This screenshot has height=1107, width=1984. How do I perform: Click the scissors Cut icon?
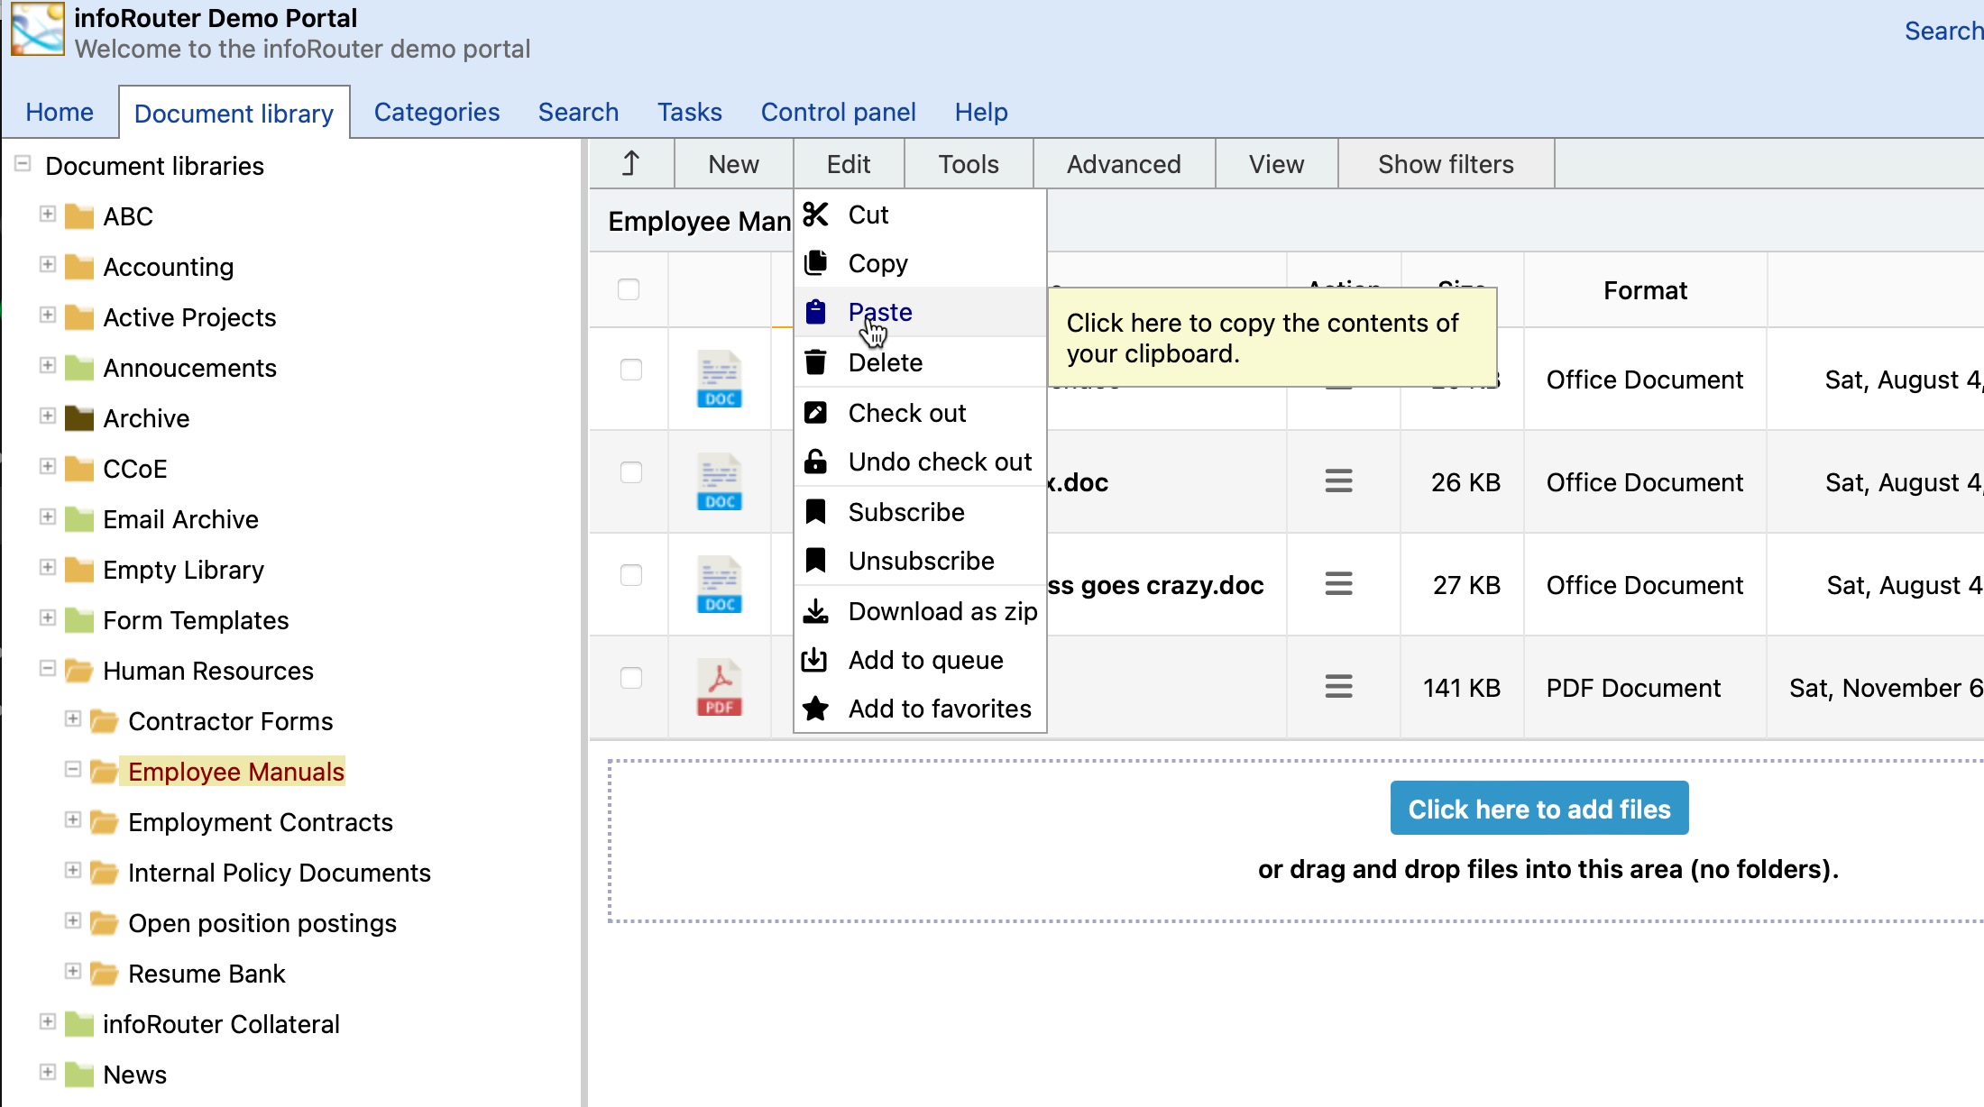click(815, 215)
